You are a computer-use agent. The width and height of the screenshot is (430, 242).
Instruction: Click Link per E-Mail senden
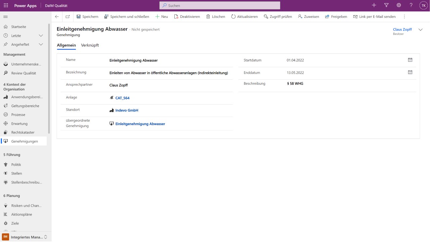(x=374, y=16)
